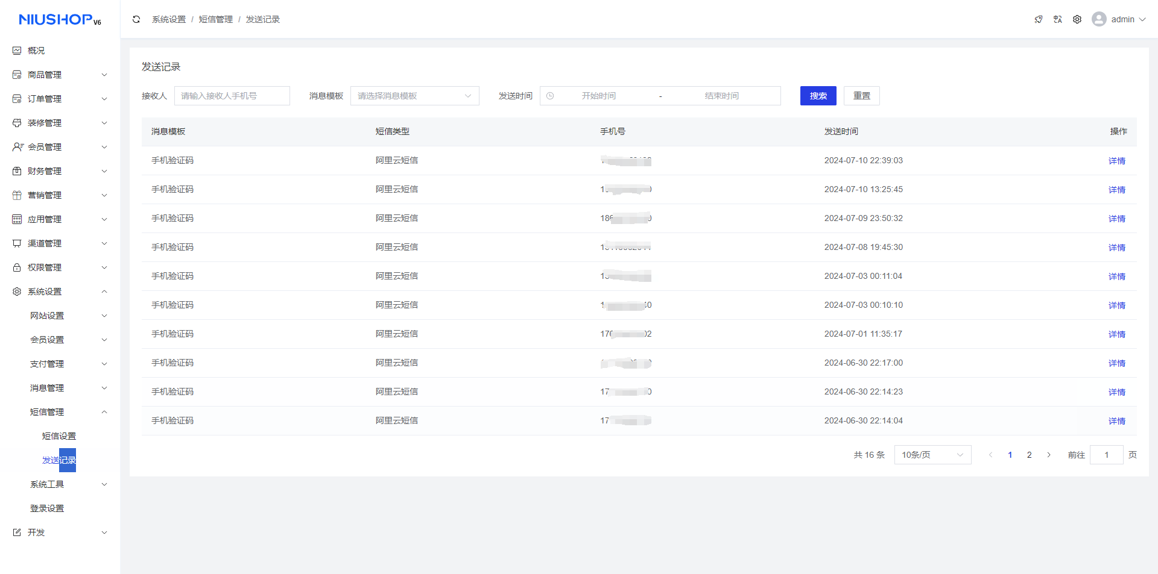The height and width of the screenshot is (574, 1158).
Task: Open the settings gear in header
Action: point(1077,19)
